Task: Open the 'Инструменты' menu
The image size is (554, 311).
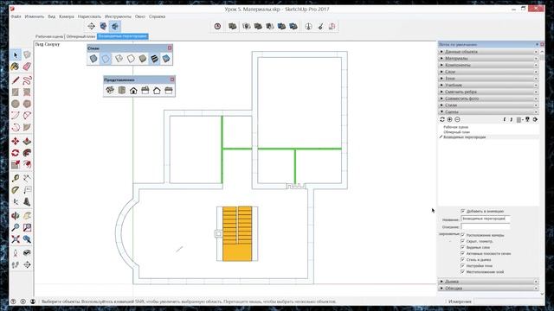Action: point(118,16)
